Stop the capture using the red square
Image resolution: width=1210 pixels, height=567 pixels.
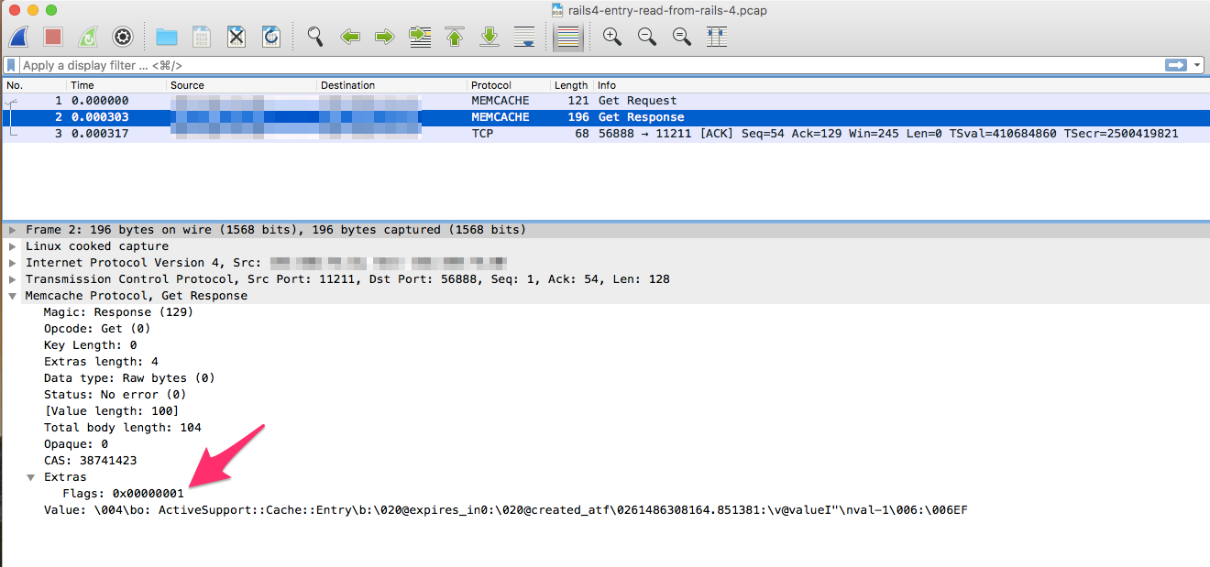[x=53, y=37]
